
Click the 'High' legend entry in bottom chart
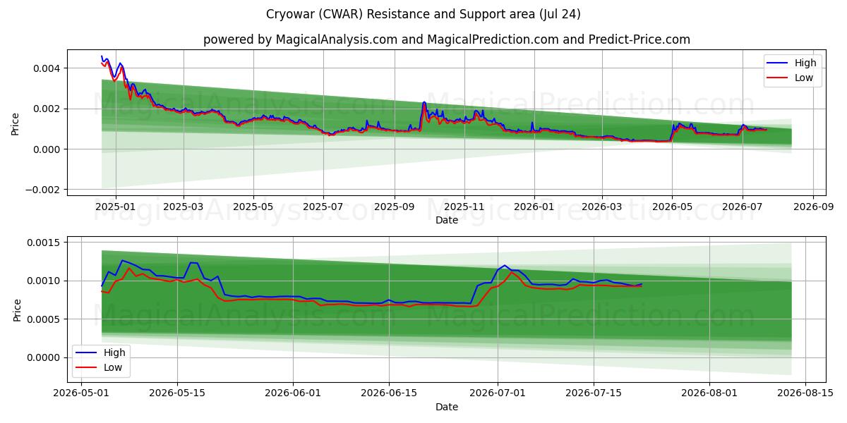[x=102, y=352]
